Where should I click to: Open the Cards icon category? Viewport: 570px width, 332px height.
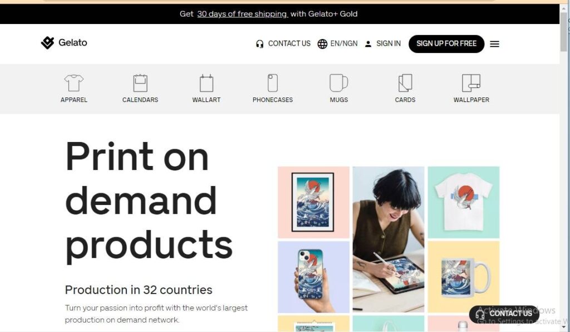click(405, 83)
